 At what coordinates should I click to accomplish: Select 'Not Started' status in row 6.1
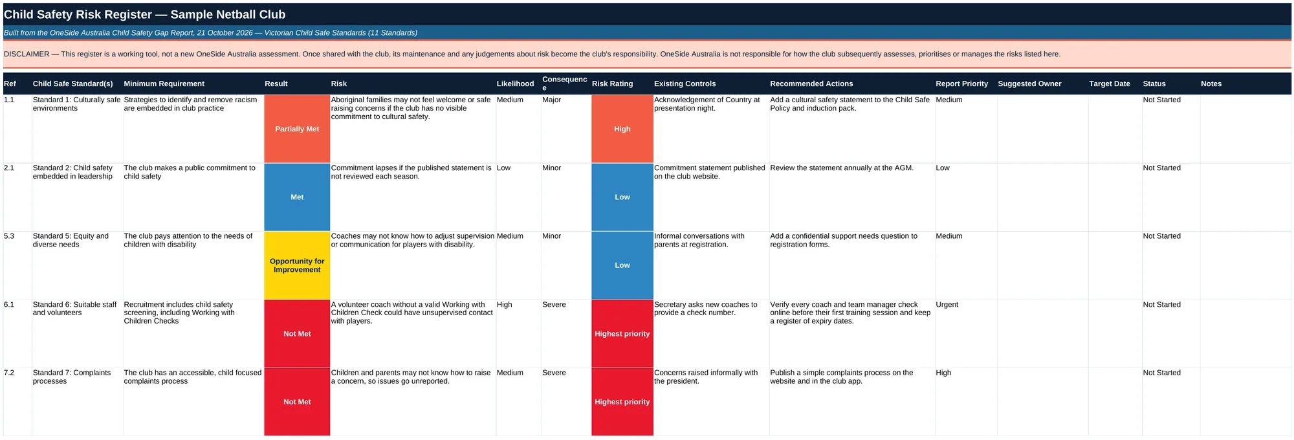pos(1171,333)
